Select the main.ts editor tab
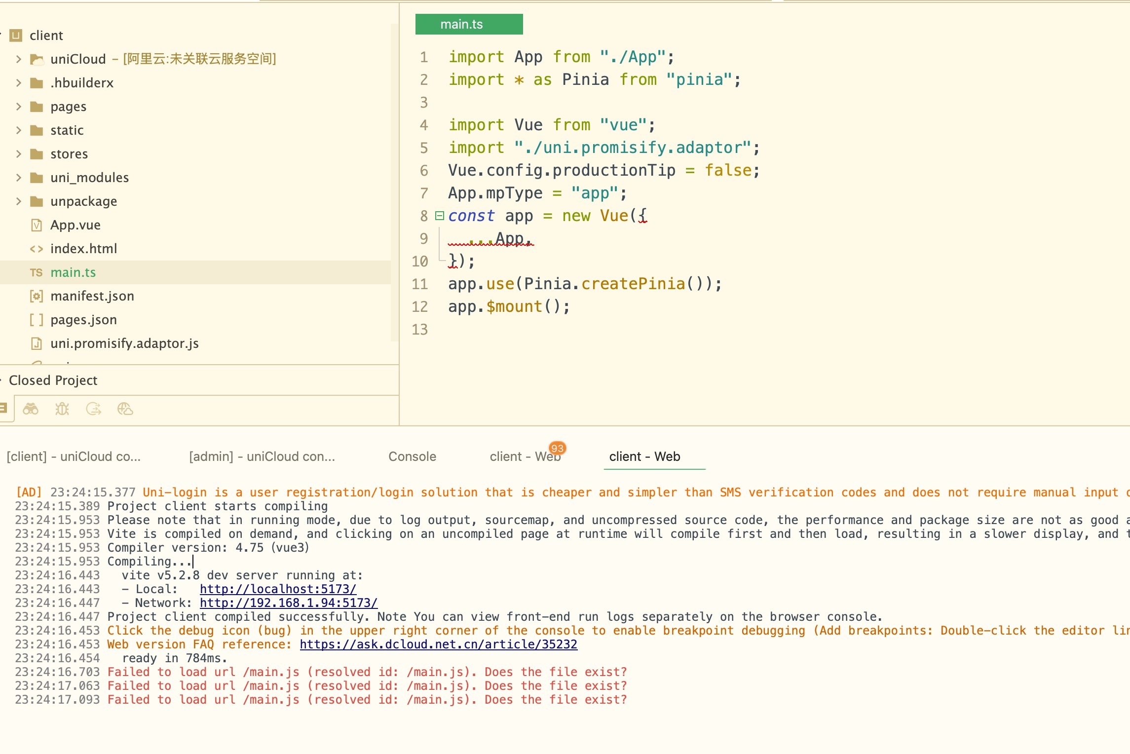Viewport: 1130px width, 754px height. (469, 24)
